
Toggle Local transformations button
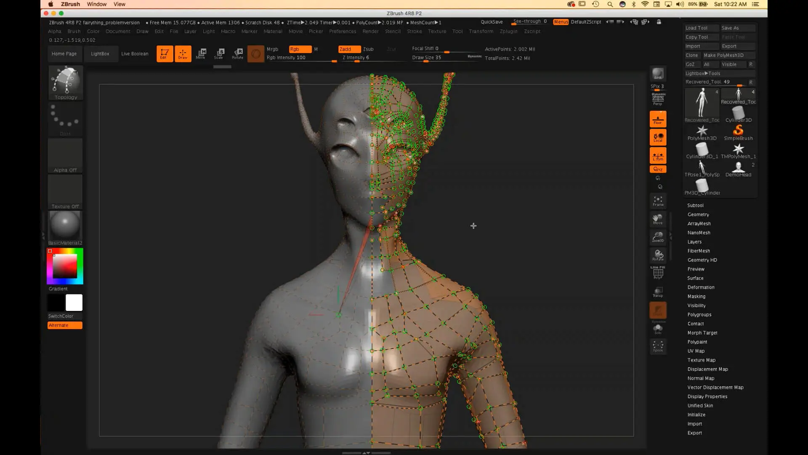tap(658, 137)
